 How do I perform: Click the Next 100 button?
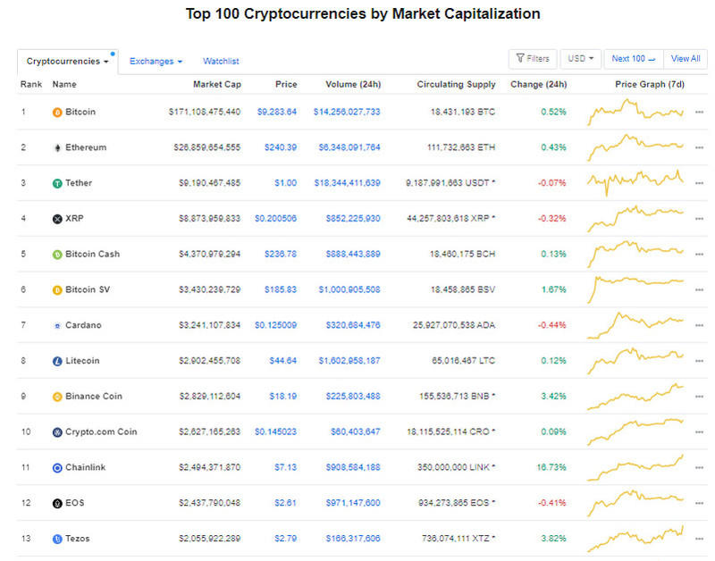pos(633,58)
